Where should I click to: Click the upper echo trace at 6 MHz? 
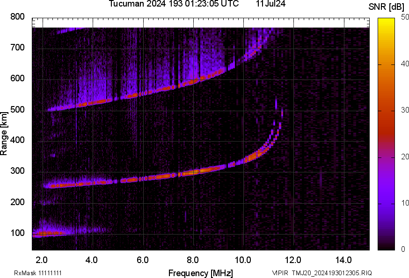click(143, 93)
